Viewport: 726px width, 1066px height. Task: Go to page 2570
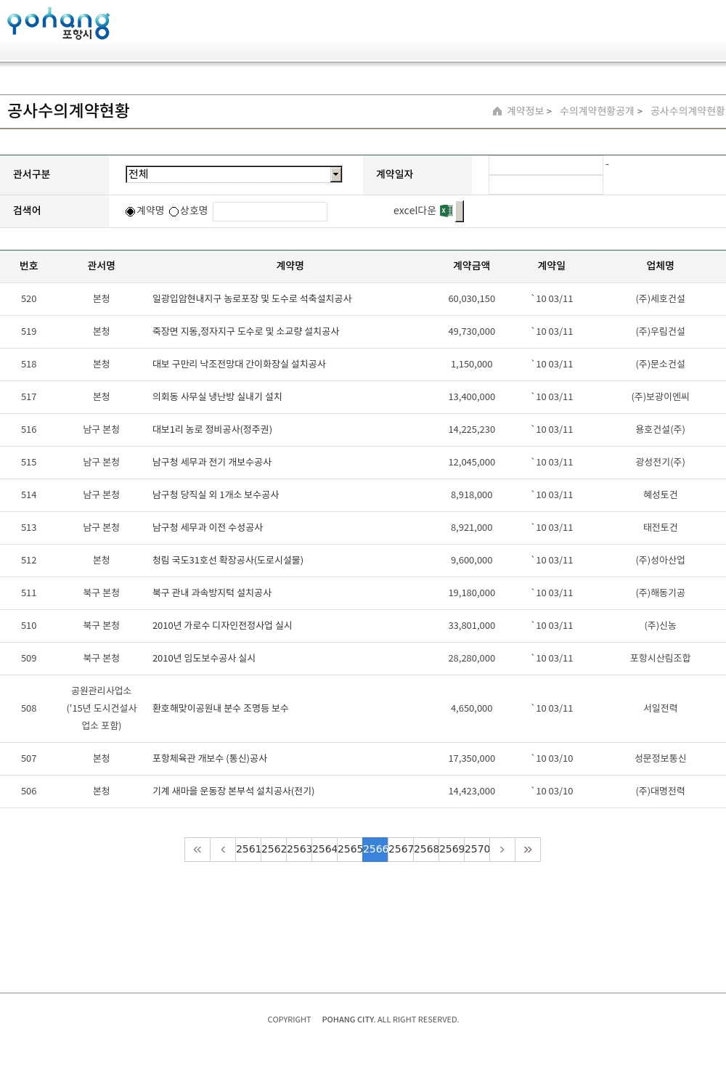pyautogui.click(x=477, y=850)
